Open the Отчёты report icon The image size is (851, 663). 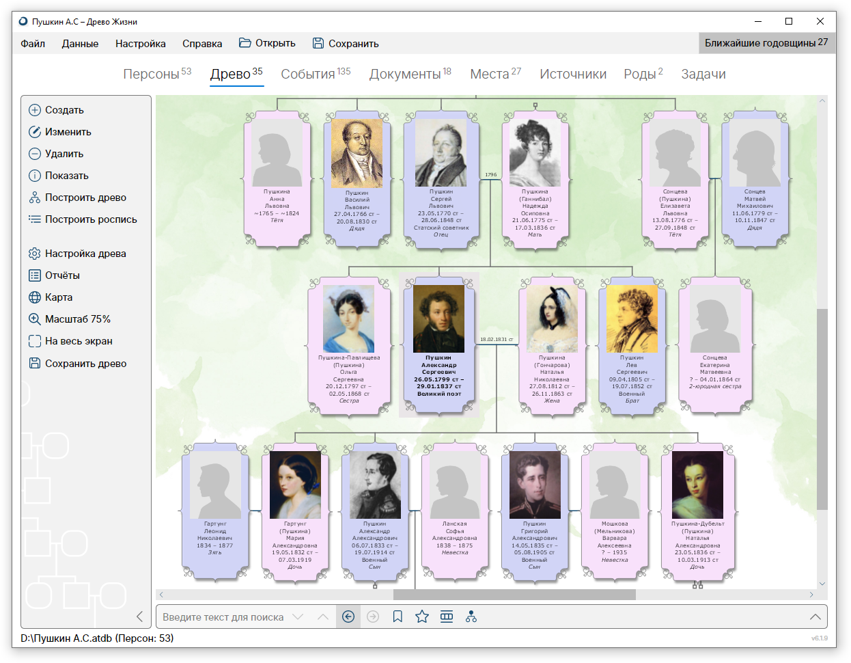click(x=35, y=275)
